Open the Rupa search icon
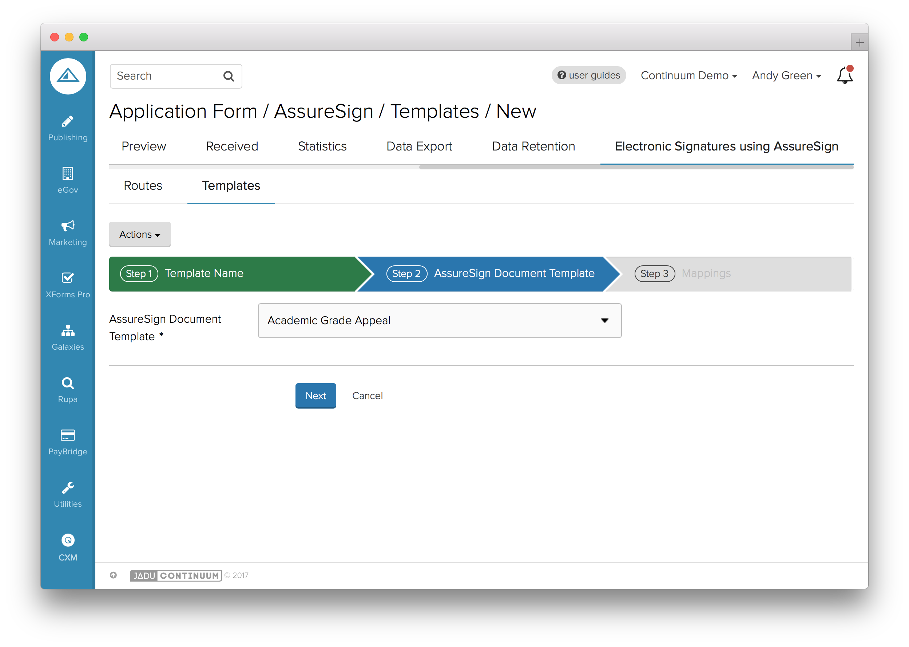Image resolution: width=909 pixels, height=647 pixels. 67,383
